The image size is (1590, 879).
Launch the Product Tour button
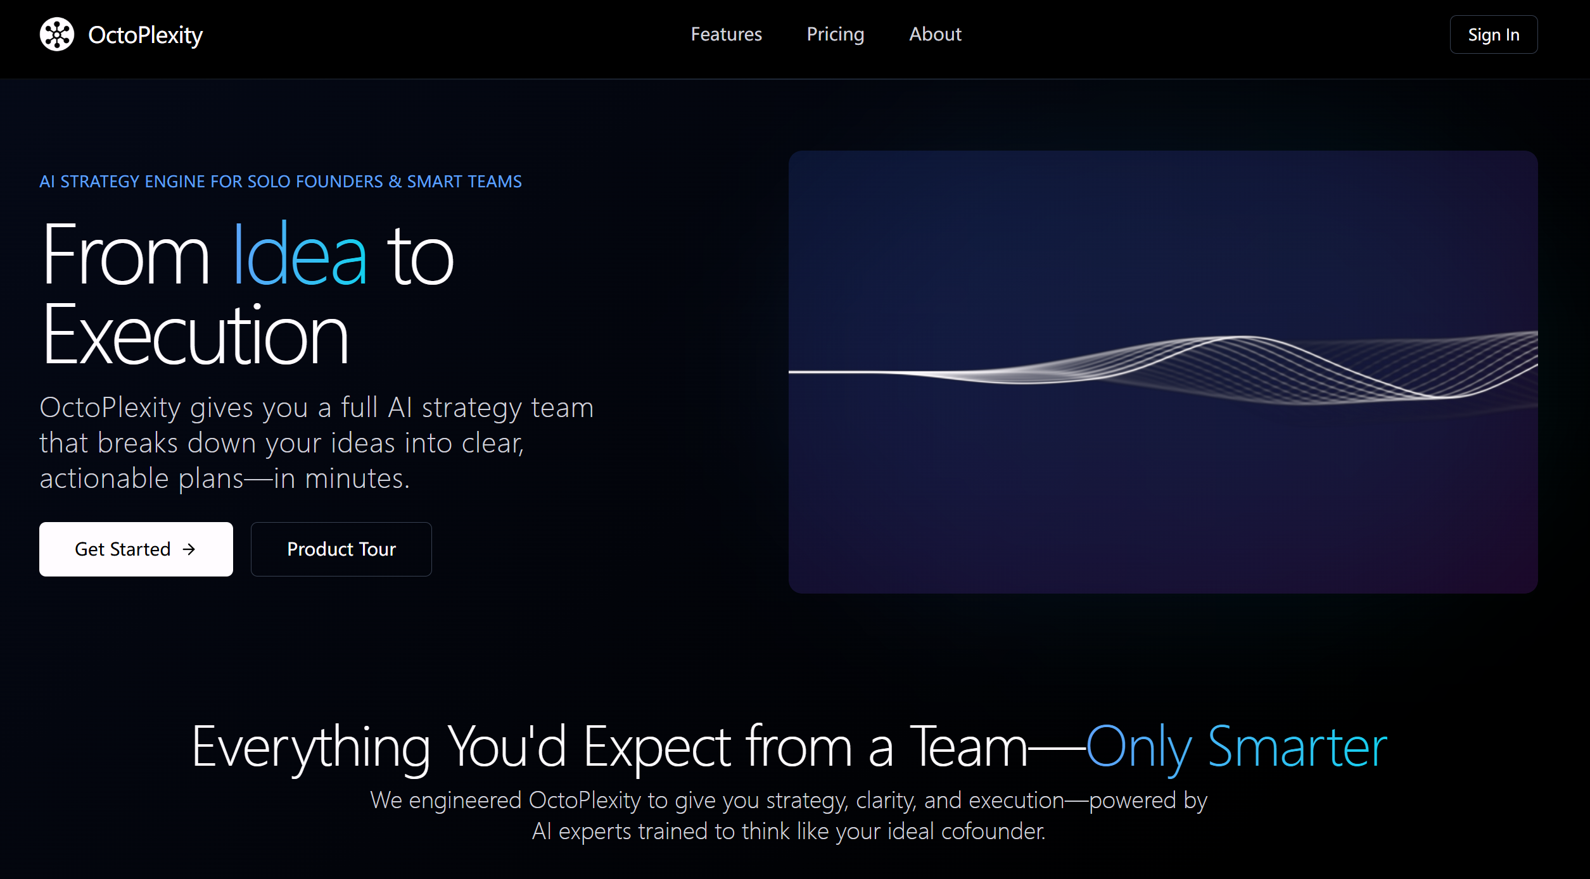pyautogui.click(x=341, y=549)
